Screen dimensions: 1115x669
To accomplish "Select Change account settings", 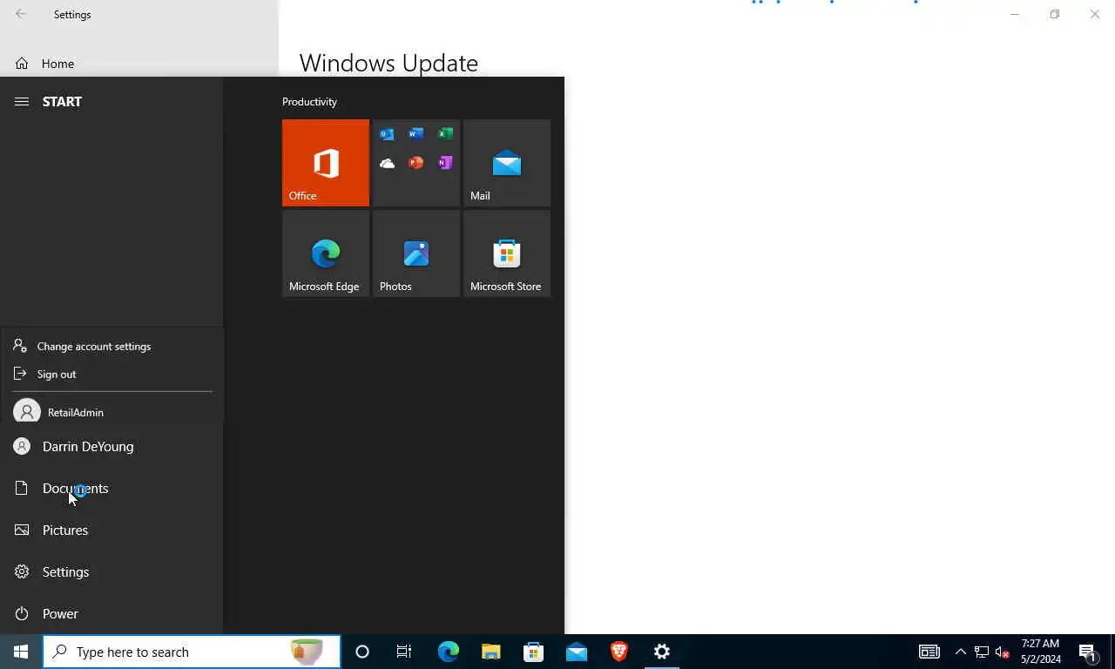I will click(x=111, y=346).
